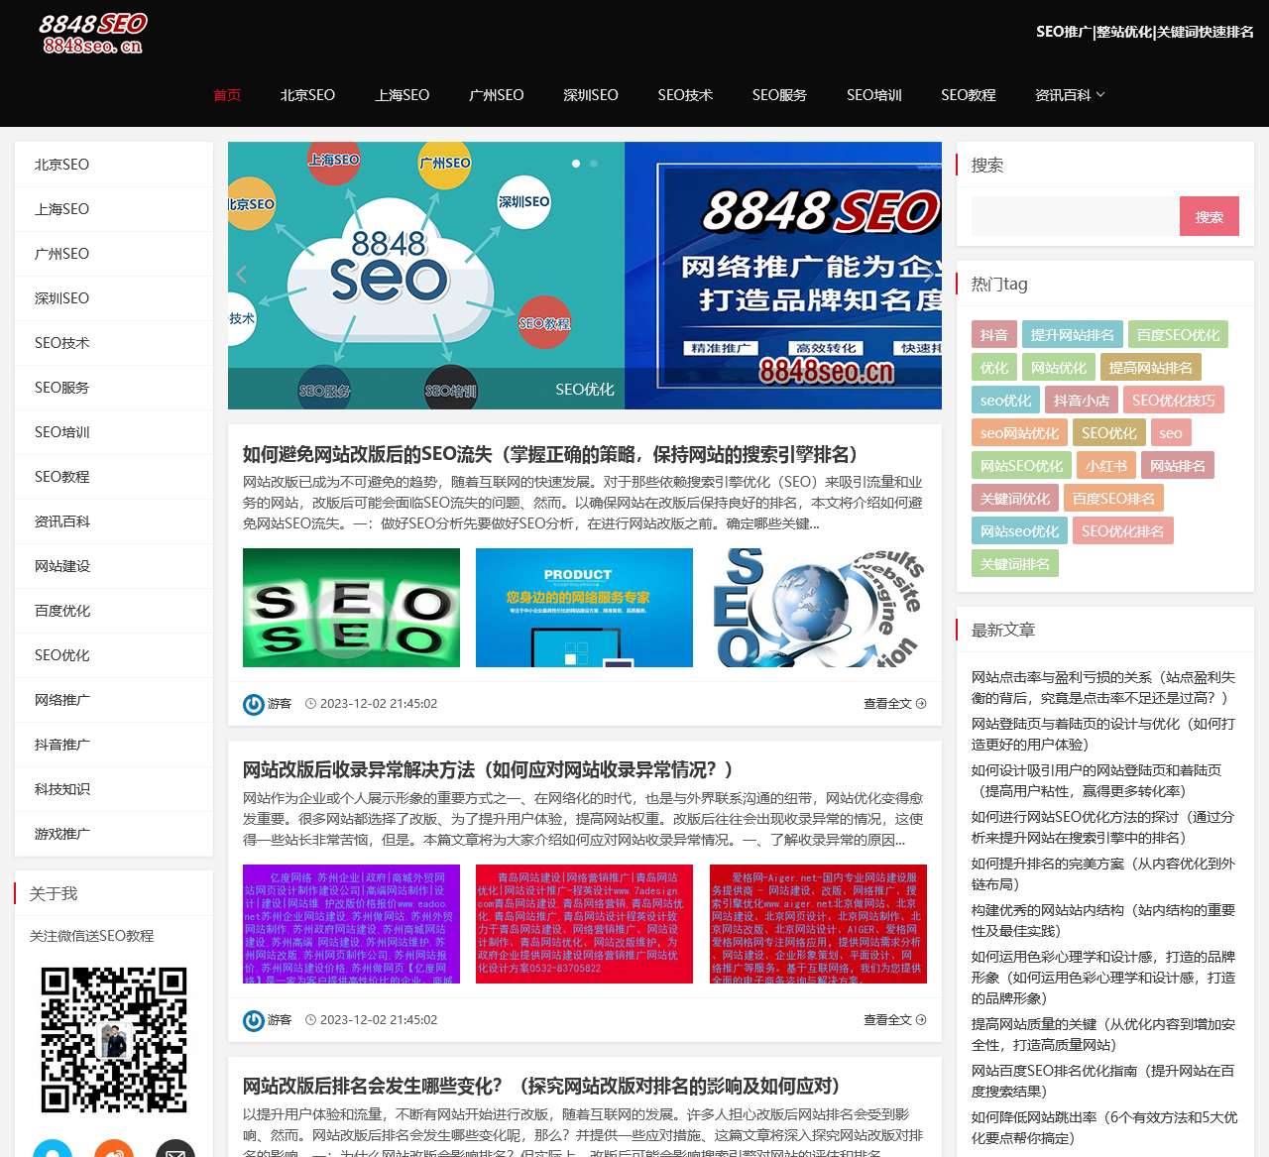
Task: Click the clock icon under SEO流失 article
Action: (x=310, y=704)
